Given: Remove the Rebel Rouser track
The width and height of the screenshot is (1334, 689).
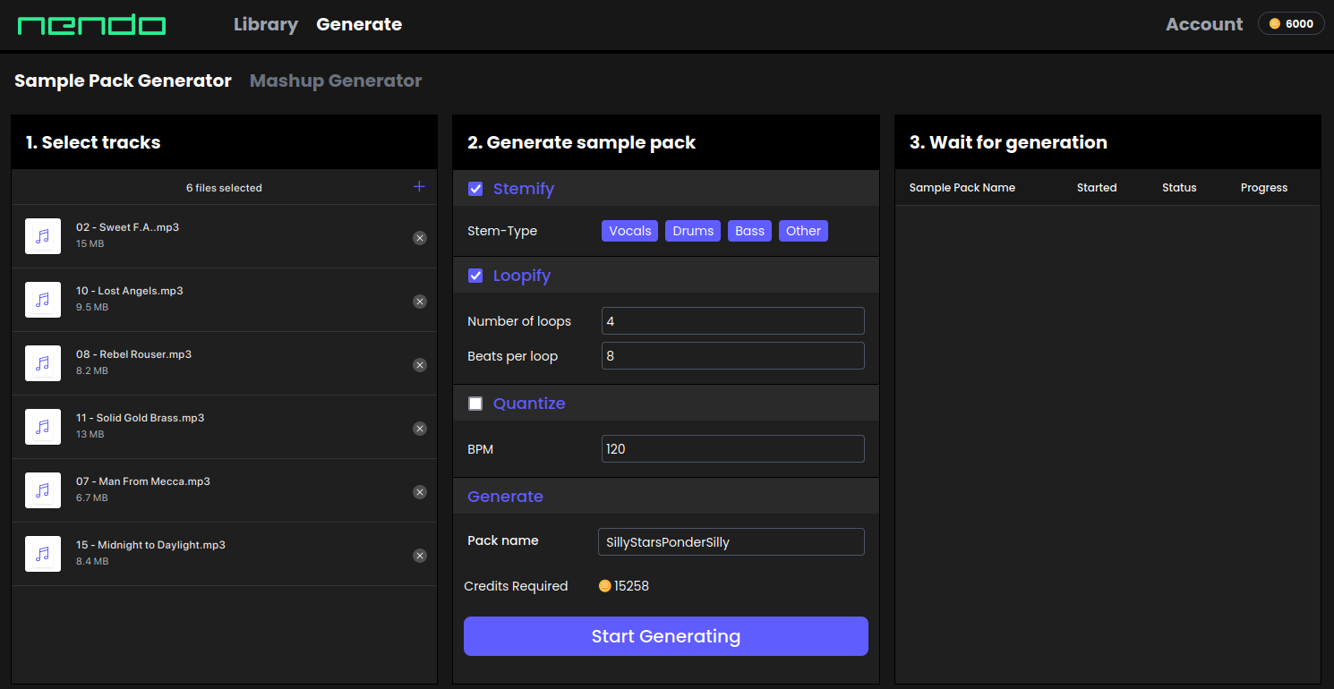Looking at the screenshot, I should (x=420, y=365).
